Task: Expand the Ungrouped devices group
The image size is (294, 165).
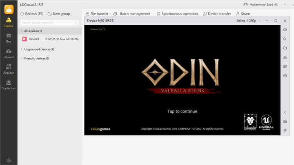Action: [22, 49]
